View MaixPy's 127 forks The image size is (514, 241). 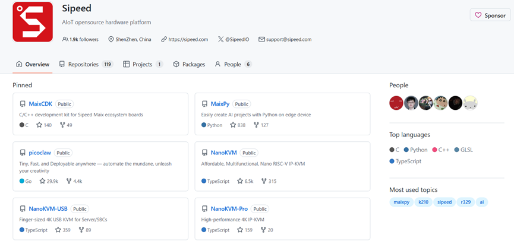(x=261, y=125)
